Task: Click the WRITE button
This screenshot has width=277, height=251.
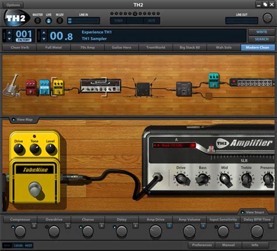Action: (262, 32)
